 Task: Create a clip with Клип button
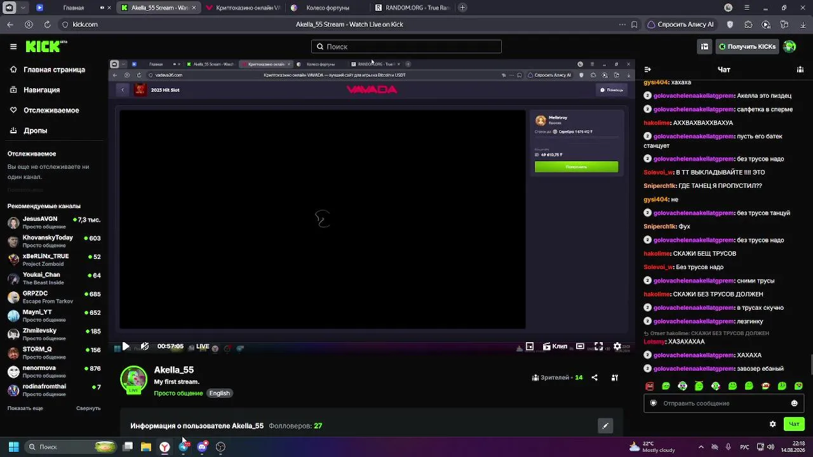pyautogui.click(x=555, y=347)
